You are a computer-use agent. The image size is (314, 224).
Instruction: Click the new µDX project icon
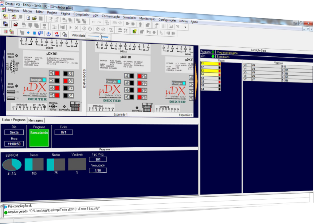coord(5,17)
